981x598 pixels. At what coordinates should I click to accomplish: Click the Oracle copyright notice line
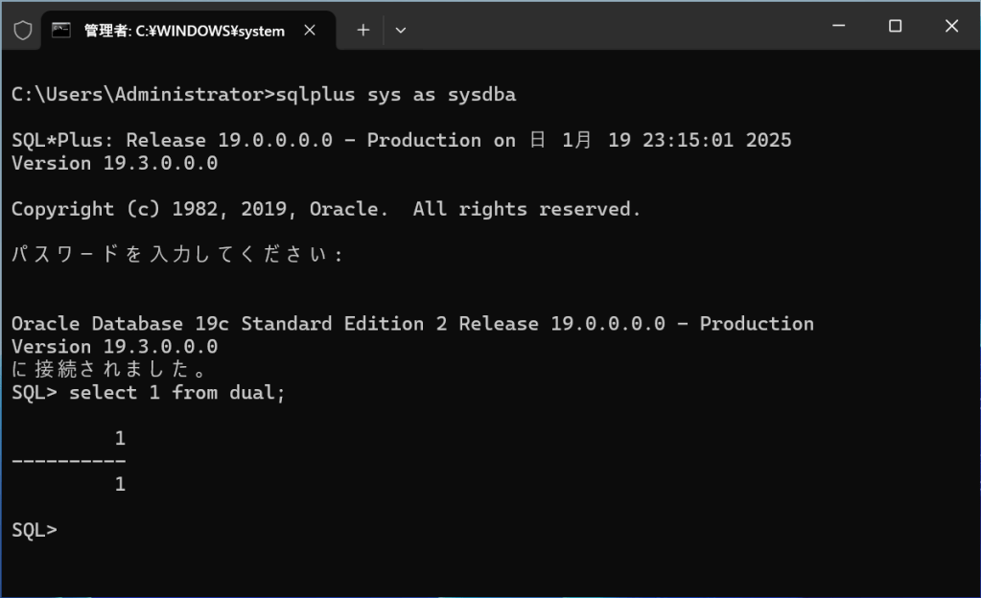pos(326,209)
